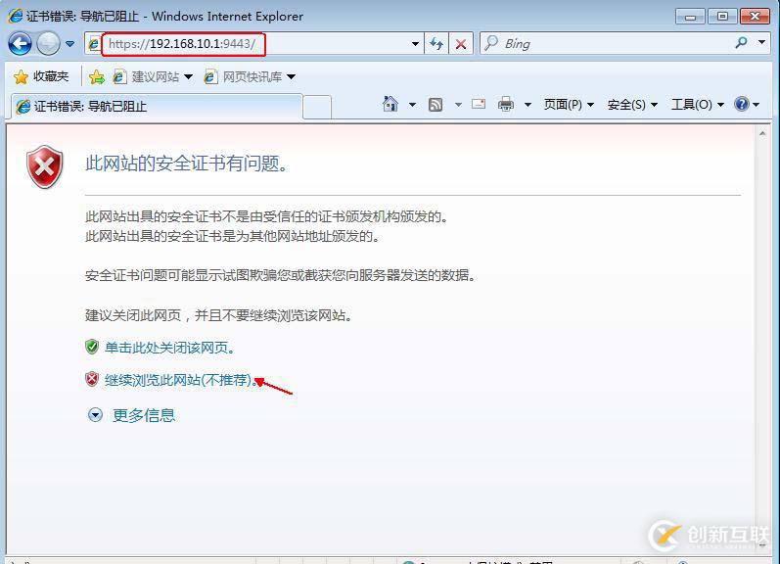Open the 安全(S) menu
This screenshot has width=780, height=564.
(632, 105)
